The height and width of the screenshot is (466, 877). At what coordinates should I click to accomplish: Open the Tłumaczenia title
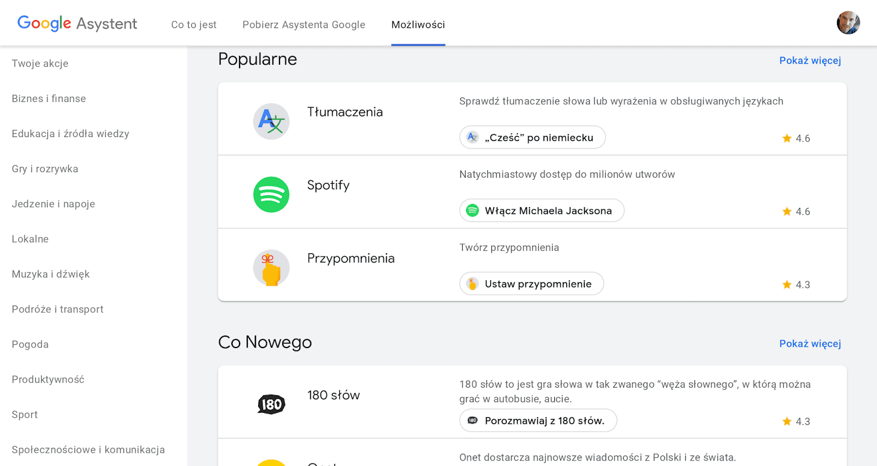click(345, 112)
